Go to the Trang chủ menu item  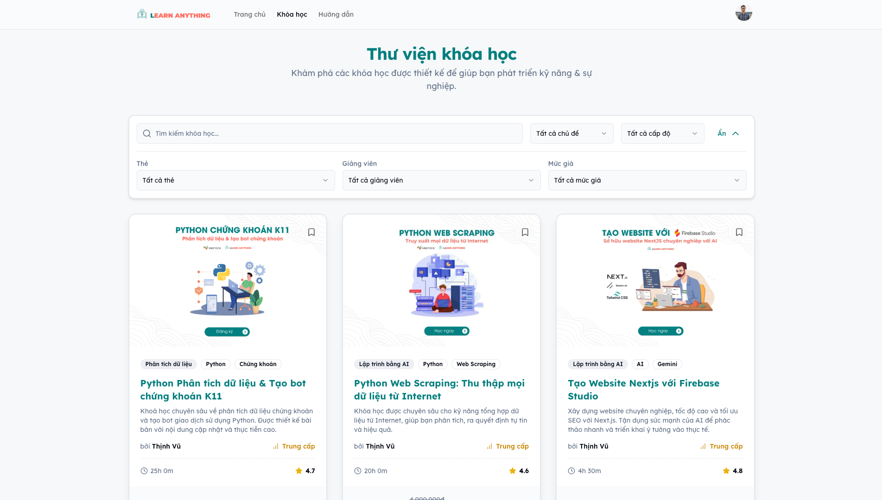(x=250, y=14)
